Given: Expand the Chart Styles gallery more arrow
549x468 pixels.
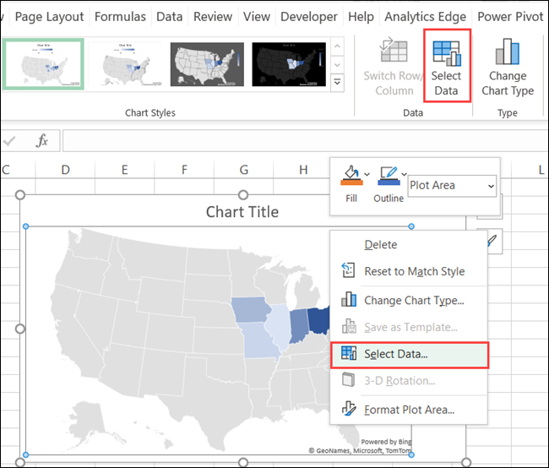Looking at the screenshot, I should [x=337, y=82].
